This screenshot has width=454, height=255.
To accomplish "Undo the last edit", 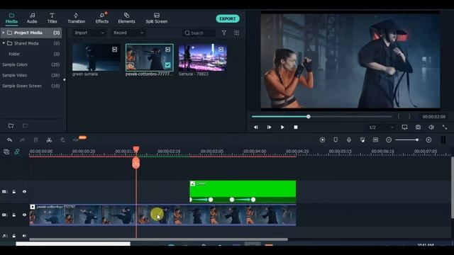I will coord(9,140).
